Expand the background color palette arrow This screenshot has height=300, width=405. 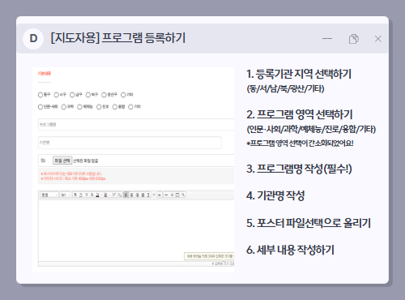pos(109,195)
